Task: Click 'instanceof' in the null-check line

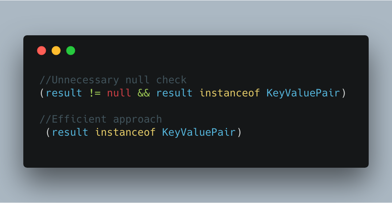Action: pyautogui.click(x=230, y=93)
